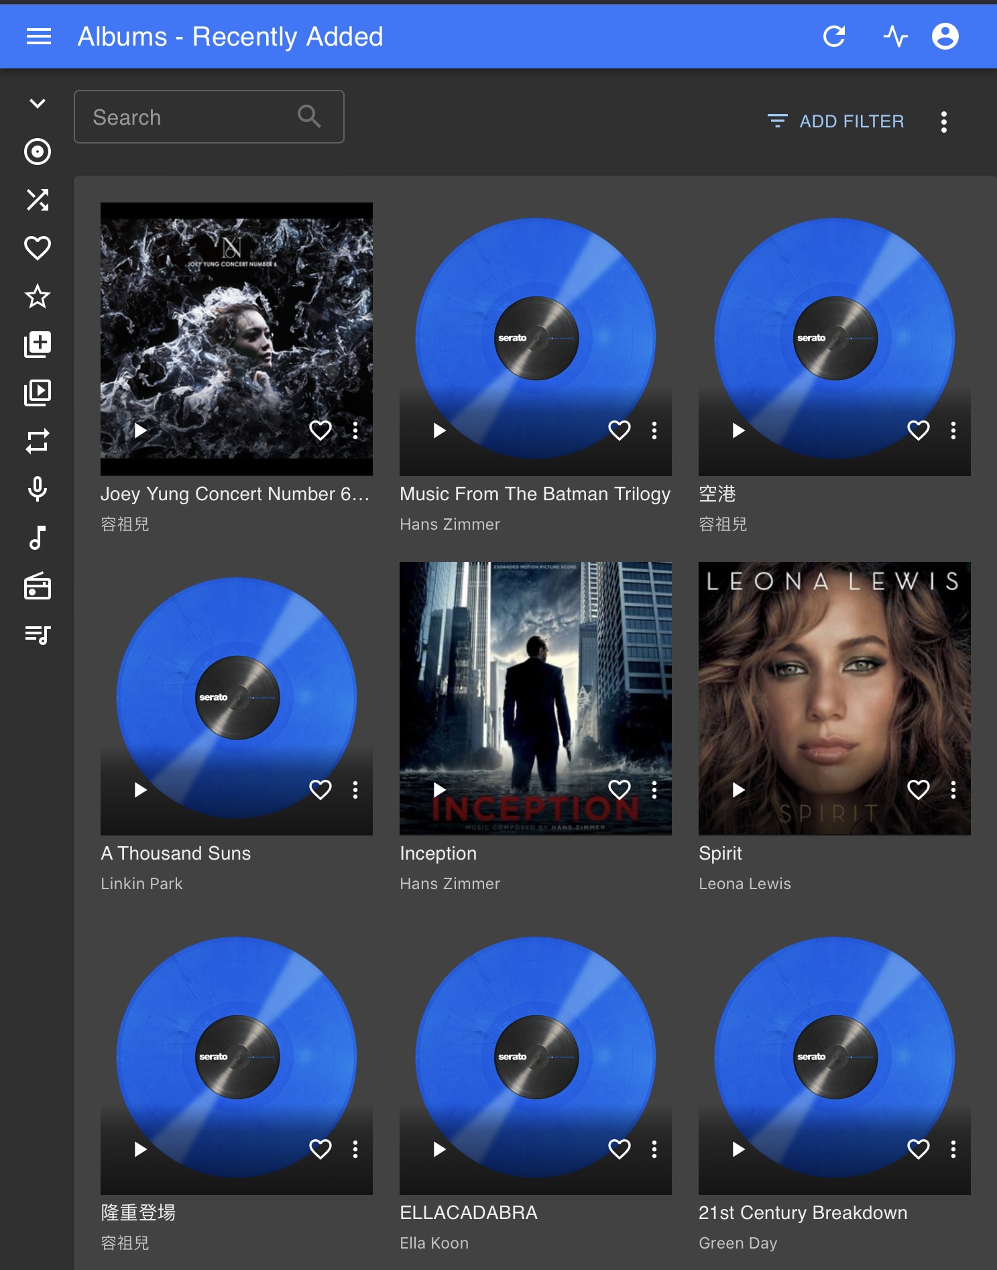The height and width of the screenshot is (1270, 997).
Task: Play 21st Century Breakdown album
Action: tap(739, 1149)
